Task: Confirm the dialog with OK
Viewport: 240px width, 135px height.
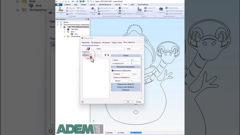Action: 128,102
